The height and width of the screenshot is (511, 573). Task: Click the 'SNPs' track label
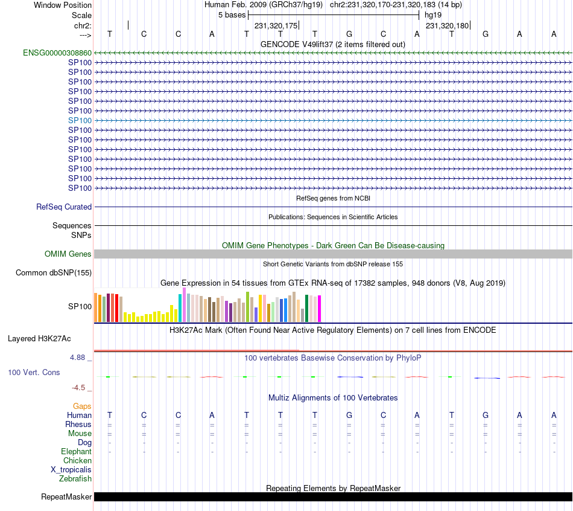coord(81,235)
